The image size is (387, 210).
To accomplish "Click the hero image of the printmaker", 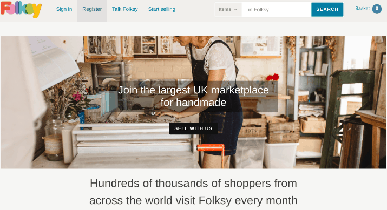I will (193, 103).
